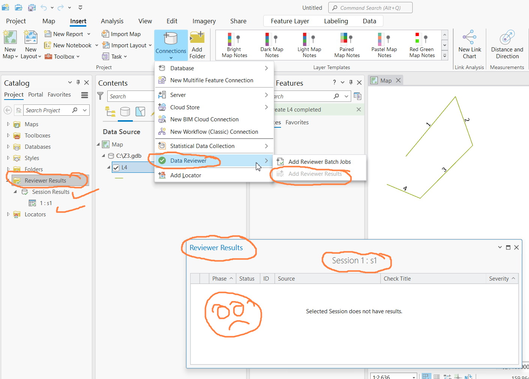Toggle the Catalog pane auto-hide pin
The width and height of the screenshot is (529, 379).
pos(78,83)
